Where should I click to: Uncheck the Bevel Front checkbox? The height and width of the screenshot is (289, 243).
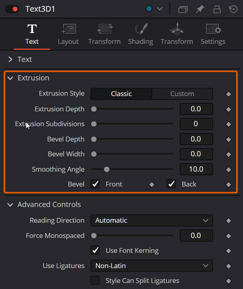coord(95,184)
